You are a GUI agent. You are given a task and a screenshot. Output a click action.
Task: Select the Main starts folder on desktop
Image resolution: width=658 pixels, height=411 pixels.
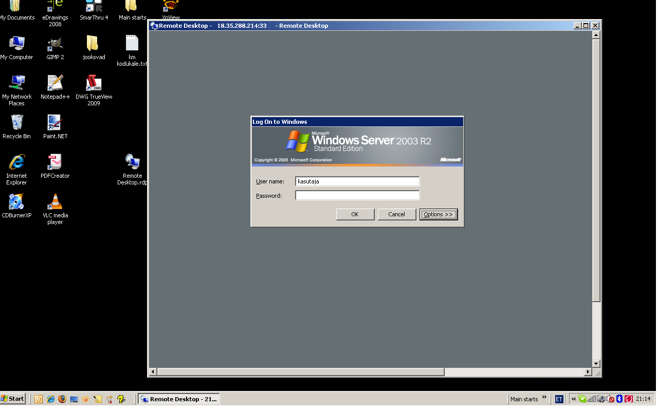click(132, 10)
